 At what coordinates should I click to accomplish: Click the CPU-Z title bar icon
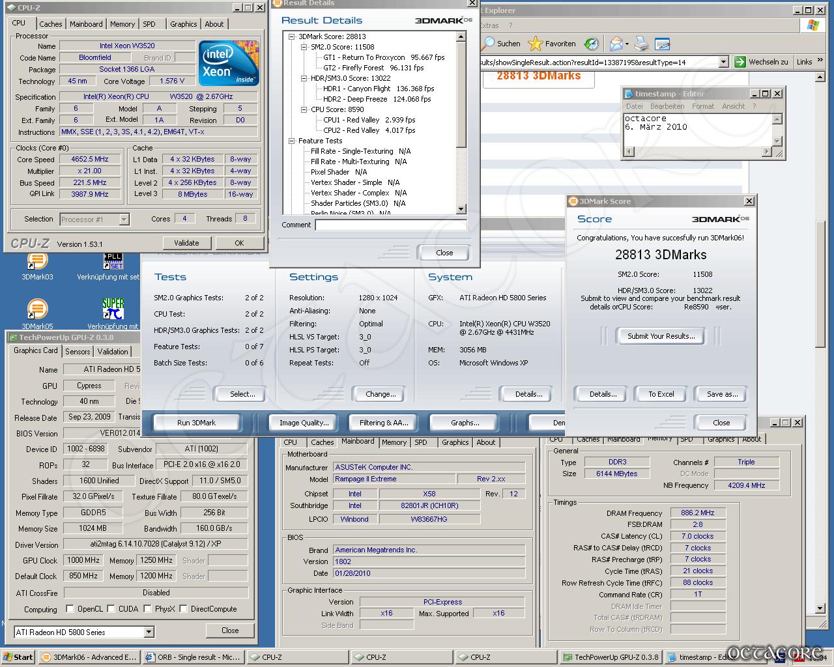11,8
